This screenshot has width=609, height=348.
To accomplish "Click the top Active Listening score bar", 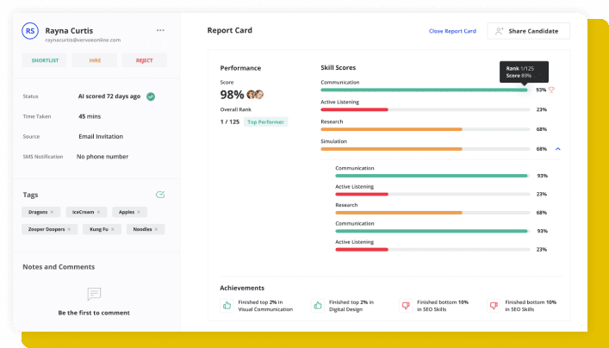I will [426, 110].
